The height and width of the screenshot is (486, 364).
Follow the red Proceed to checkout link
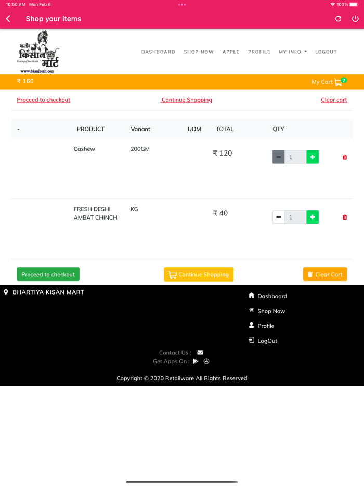pos(43,100)
